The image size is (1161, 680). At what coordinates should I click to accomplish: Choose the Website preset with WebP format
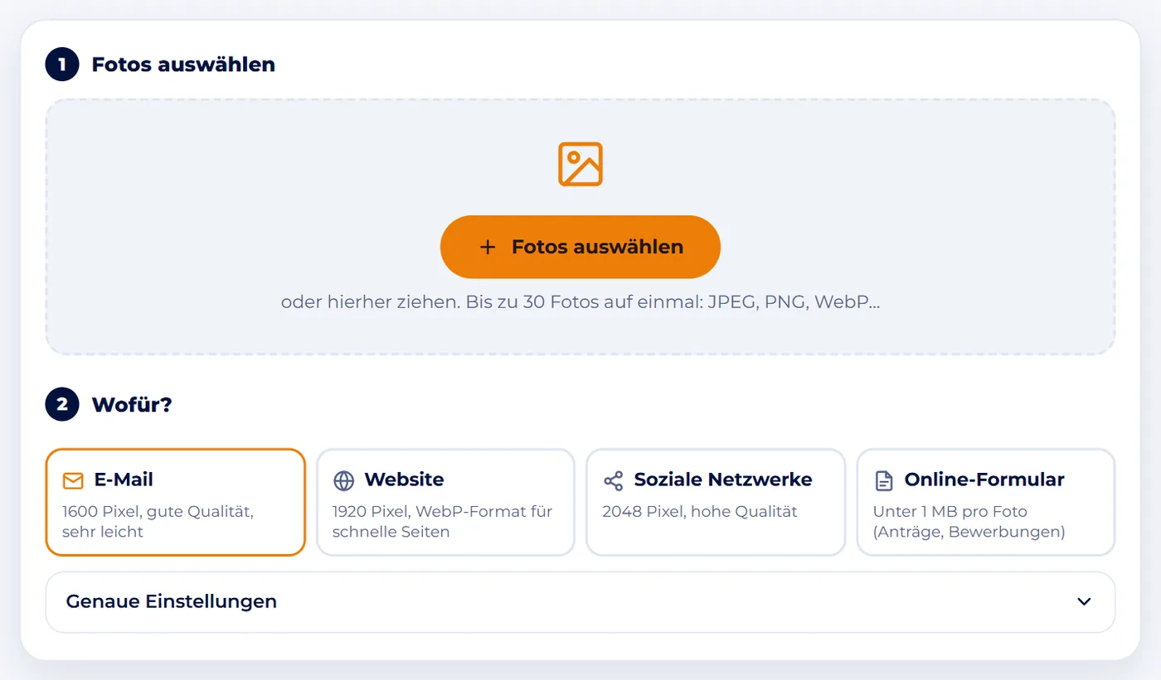click(x=445, y=502)
